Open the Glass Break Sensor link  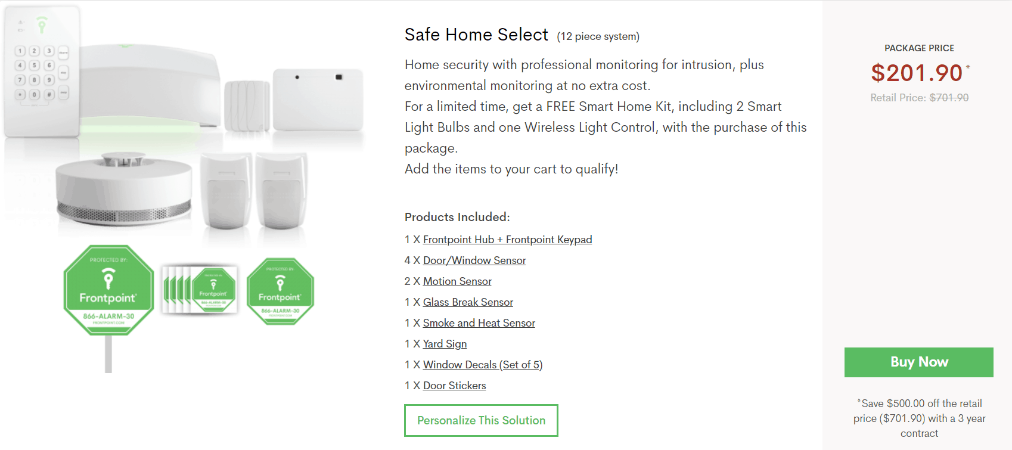tap(468, 302)
